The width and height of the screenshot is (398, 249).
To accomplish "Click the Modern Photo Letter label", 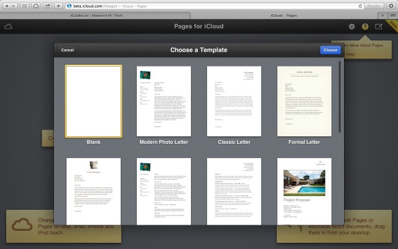I will (x=164, y=142).
